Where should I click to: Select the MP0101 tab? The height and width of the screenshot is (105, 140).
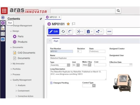click(x=53, y=17)
